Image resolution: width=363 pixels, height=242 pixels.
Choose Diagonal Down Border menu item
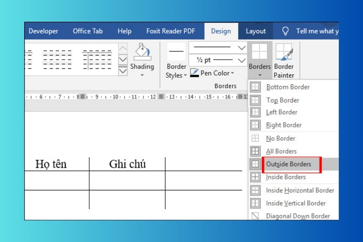tap(294, 216)
